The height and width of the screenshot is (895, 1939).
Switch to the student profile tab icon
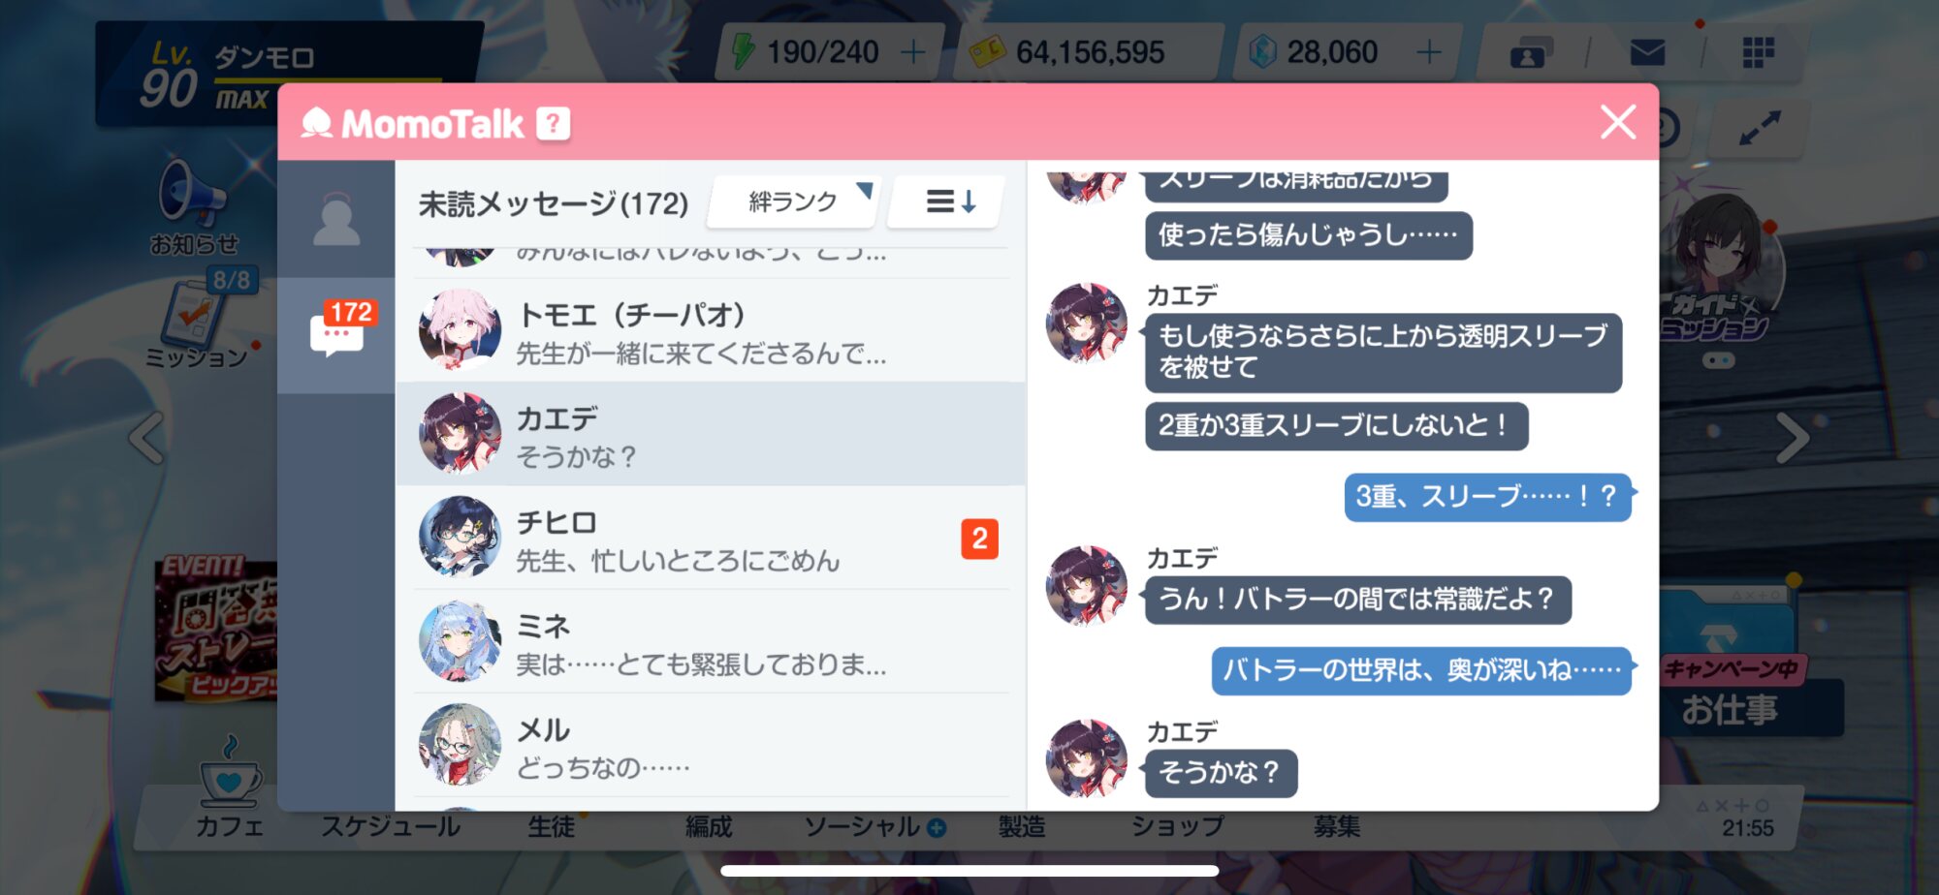336,220
